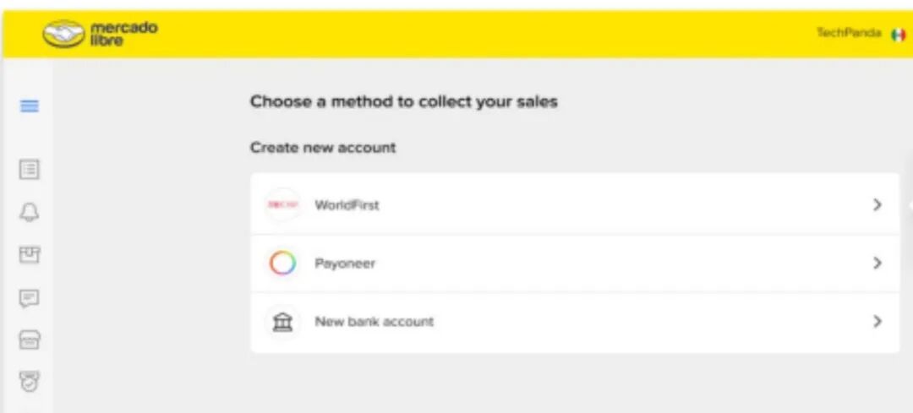
Task: Expand WorldFirst option with its chevron arrow
Action: [x=877, y=204]
